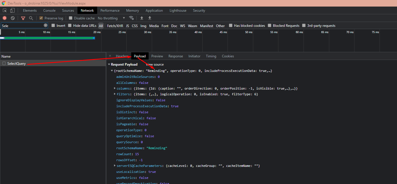Open the request Cookies tab
This screenshot has height=184, width=397.
pos(228,56)
